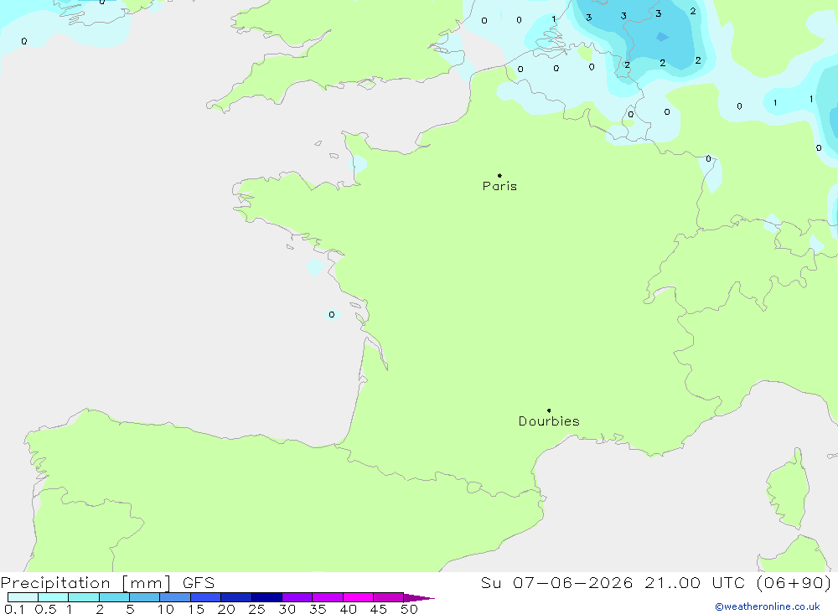The height and width of the screenshot is (614, 838).
Task: Click the (06+90) forecast run text
Action: (794, 582)
